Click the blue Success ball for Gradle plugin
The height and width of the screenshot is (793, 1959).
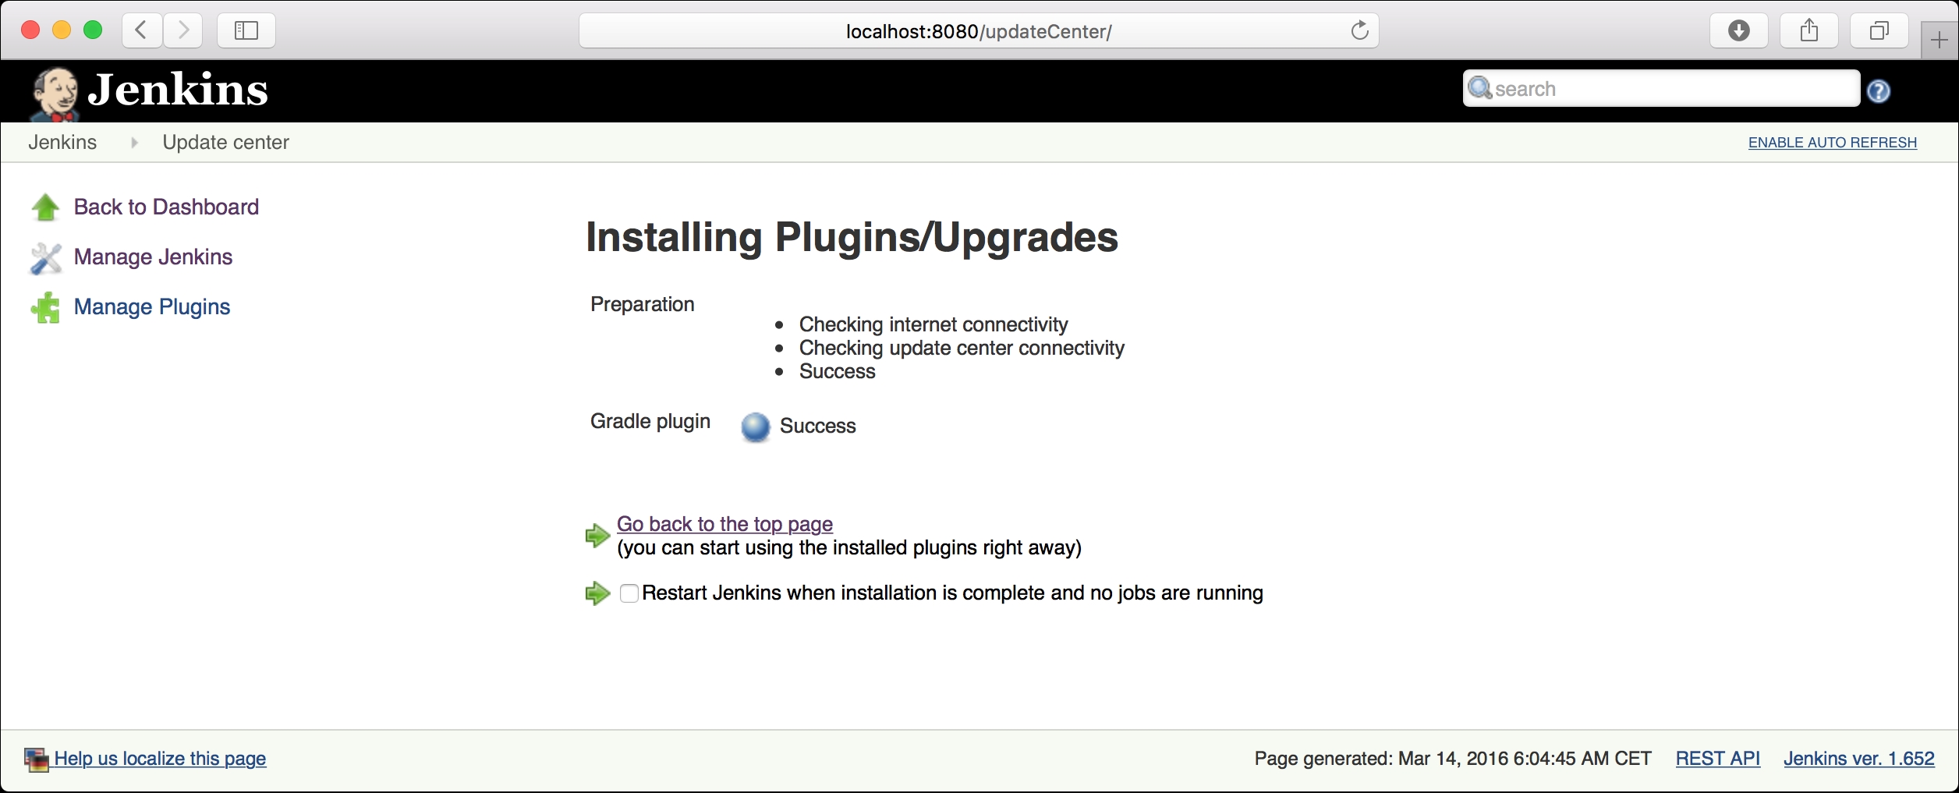coord(755,427)
